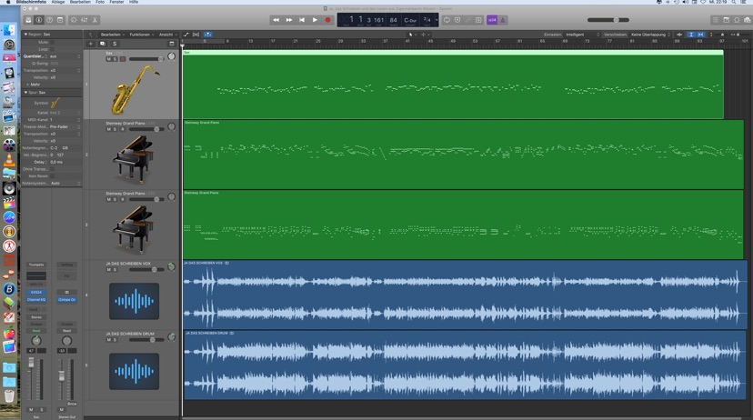
Task: Tick the region Mute checkbox
Action: pos(52,42)
